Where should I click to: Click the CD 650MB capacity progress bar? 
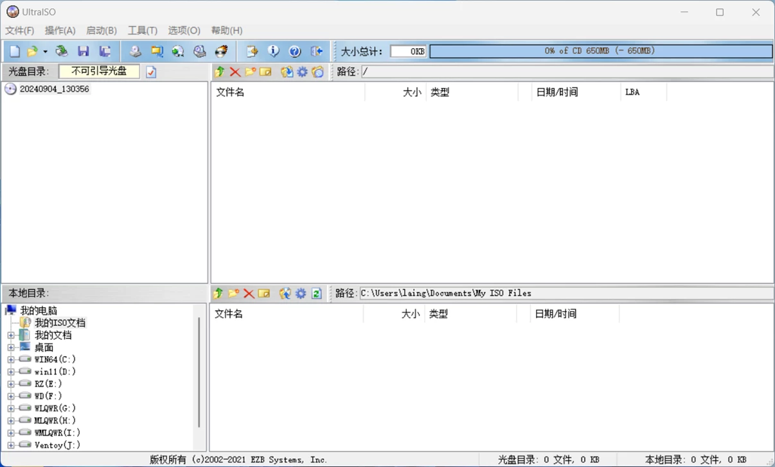click(x=600, y=51)
